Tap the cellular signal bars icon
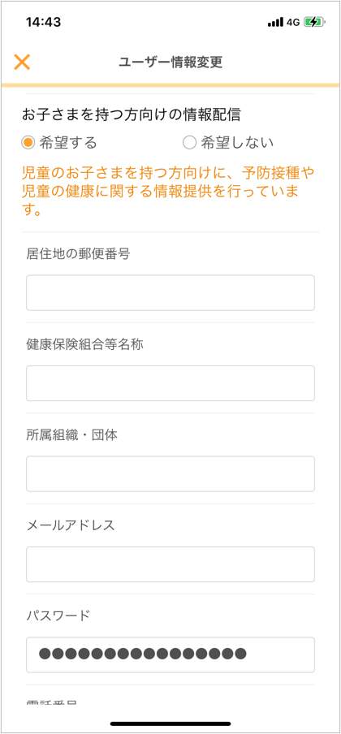This screenshot has width=341, height=734. (275, 22)
